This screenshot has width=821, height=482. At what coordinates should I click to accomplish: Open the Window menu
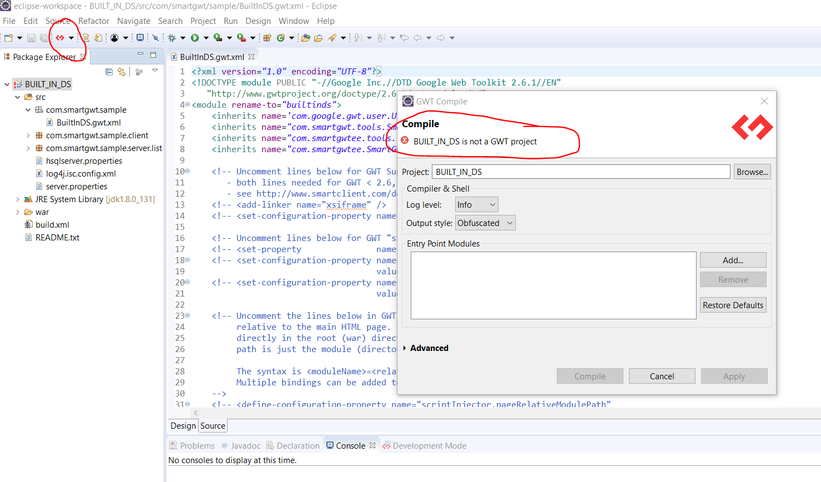pos(294,21)
